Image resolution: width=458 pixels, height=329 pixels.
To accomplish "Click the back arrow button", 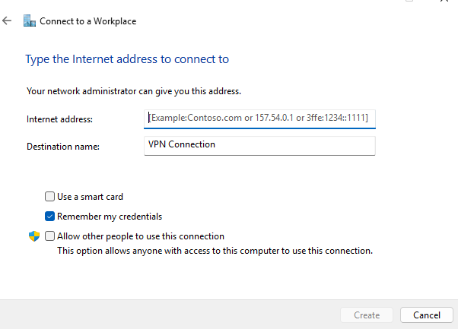I will (x=8, y=21).
